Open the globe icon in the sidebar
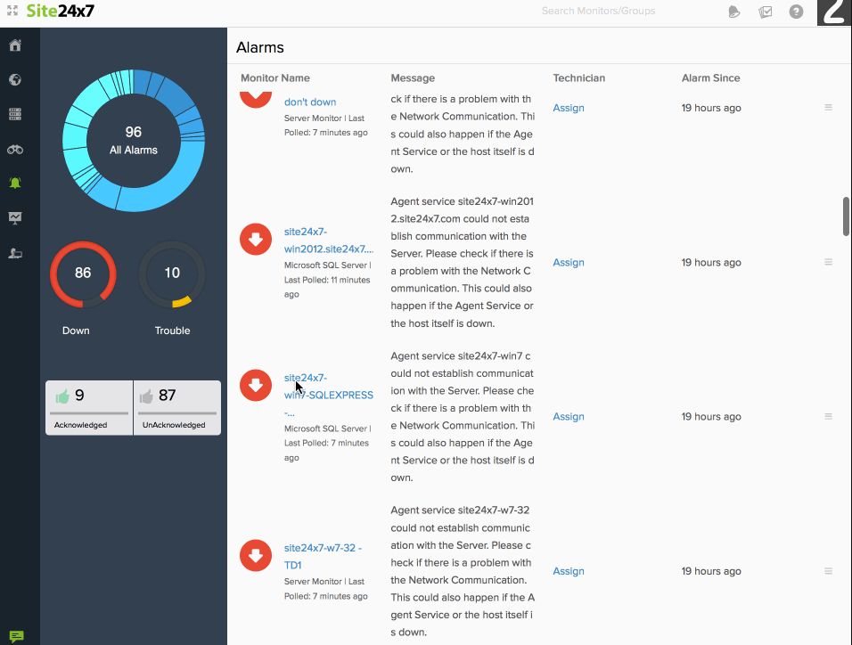852x645 pixels. tap(15, 80)
